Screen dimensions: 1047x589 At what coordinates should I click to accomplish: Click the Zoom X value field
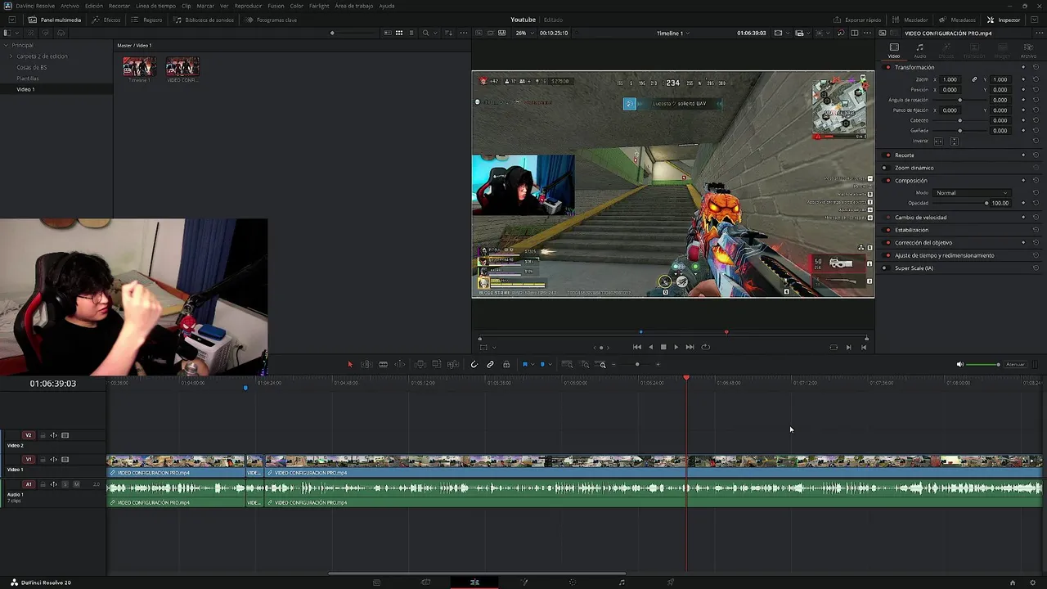click(950, 79)
